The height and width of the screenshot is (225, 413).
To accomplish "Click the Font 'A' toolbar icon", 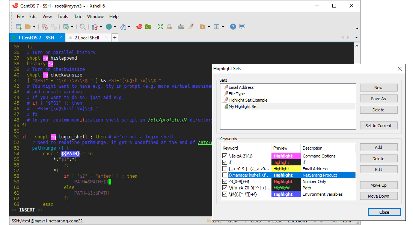I will (x=123, y=27).
